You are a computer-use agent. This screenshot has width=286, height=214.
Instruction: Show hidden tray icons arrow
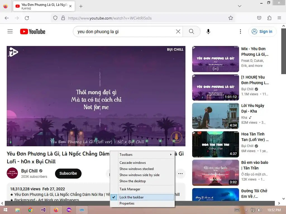[246, 210]
